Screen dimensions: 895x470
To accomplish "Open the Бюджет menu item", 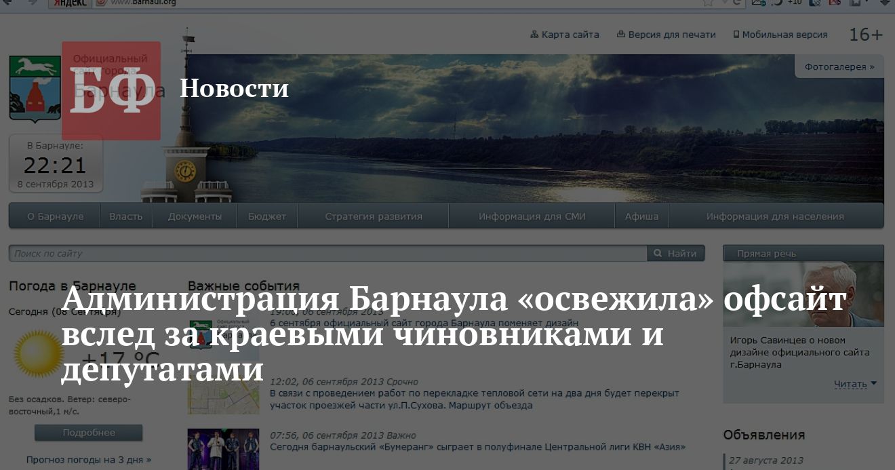I will tap(267, 216).
